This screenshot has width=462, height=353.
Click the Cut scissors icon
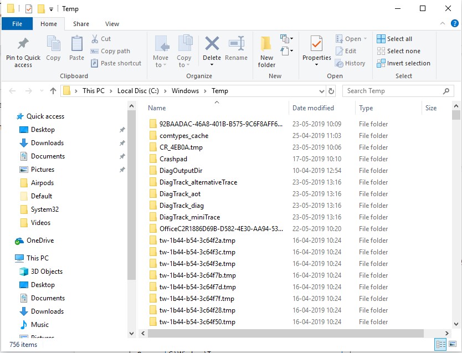coord(95,39)
